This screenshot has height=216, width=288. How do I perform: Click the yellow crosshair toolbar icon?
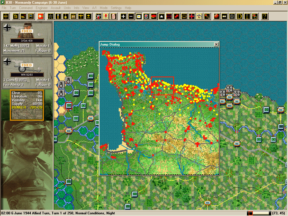pos(6,16)
